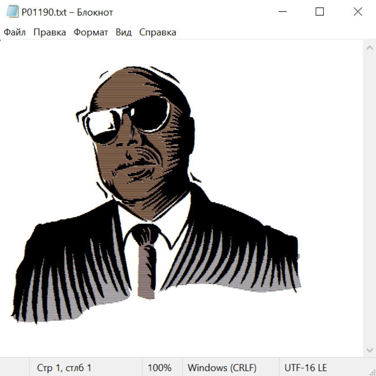376x376 pixels.
Task: Open the Справка menu
Action: click(x=158, y=33)
